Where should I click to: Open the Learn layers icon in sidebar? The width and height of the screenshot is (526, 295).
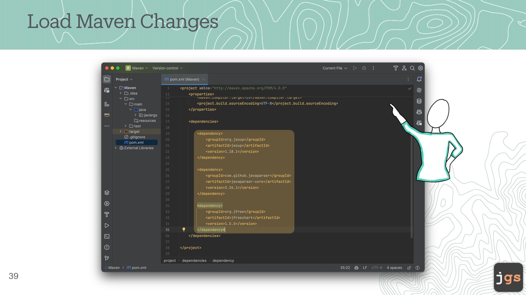107,193
